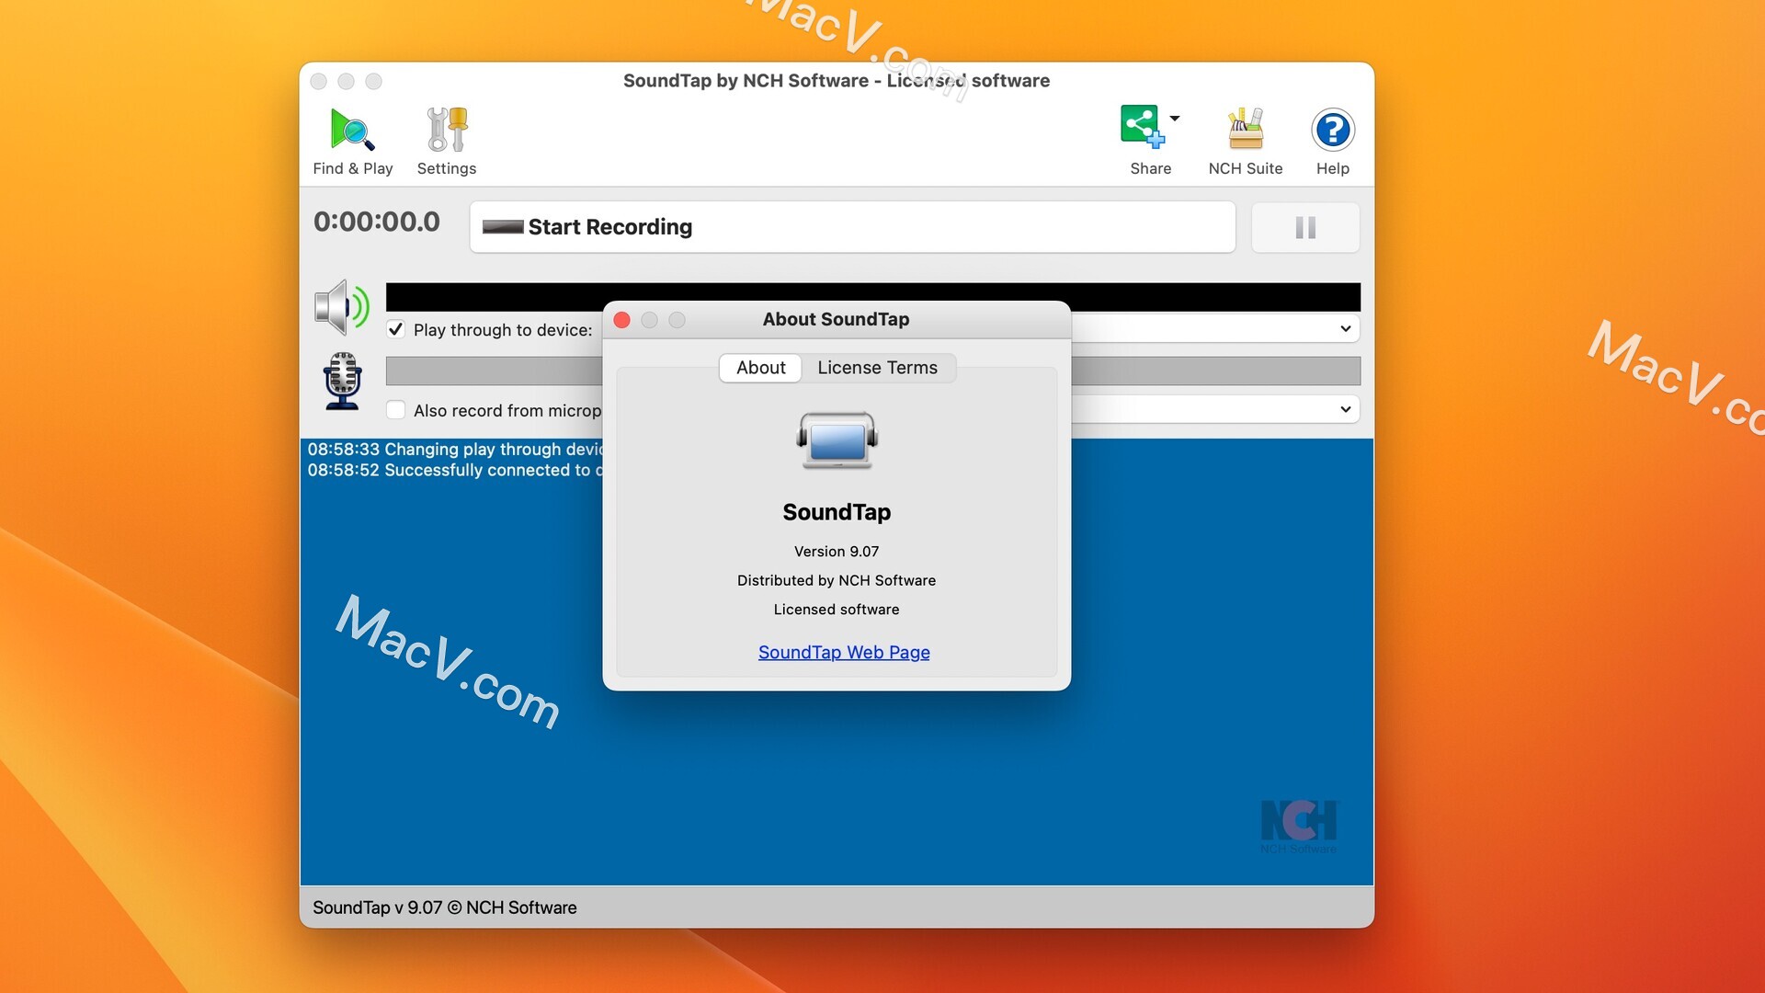
Task: Click status bar SoundTap v 9.07 text
Action: pos(445,907)
